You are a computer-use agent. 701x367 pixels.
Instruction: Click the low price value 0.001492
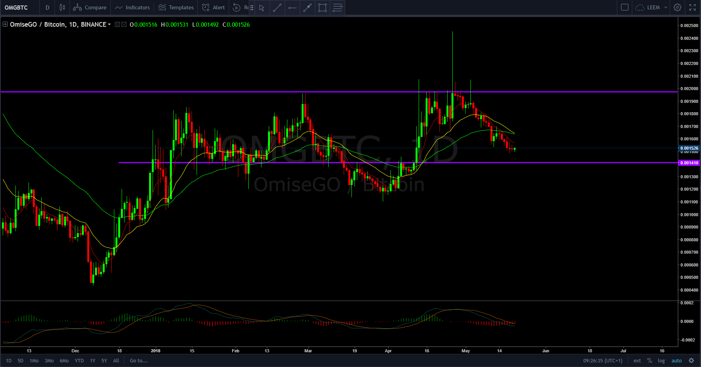click(x=207, y=24)
